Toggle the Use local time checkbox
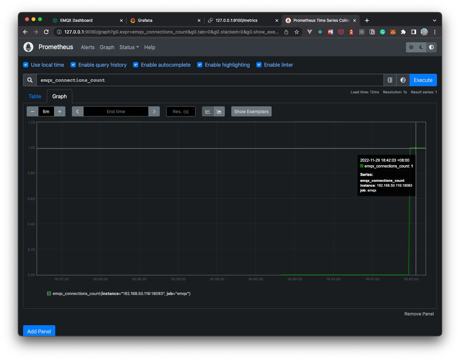The height and width of the screenshot is (360, 460). point(26,65)
